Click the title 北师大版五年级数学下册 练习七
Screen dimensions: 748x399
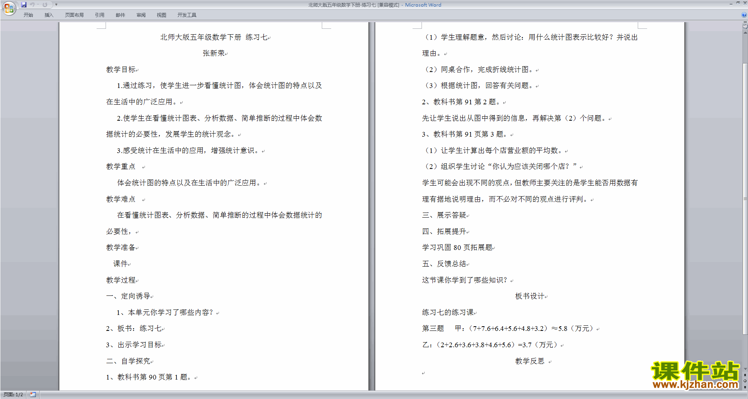(x=214, y=37)
